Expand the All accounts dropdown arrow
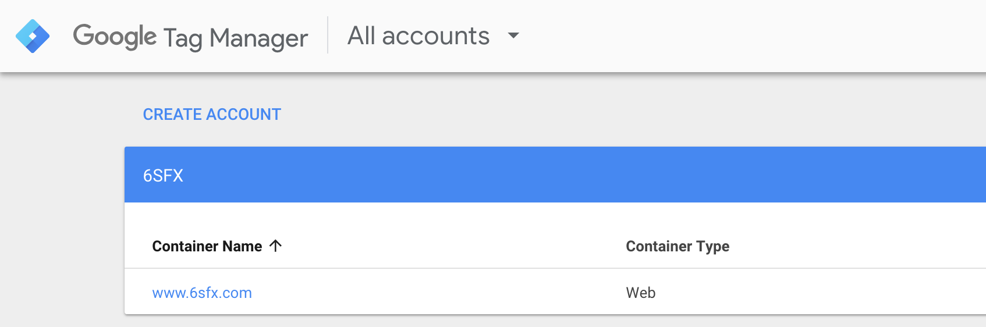The width and height of the screenshot is (986, 327). click(x=513, y=35)
